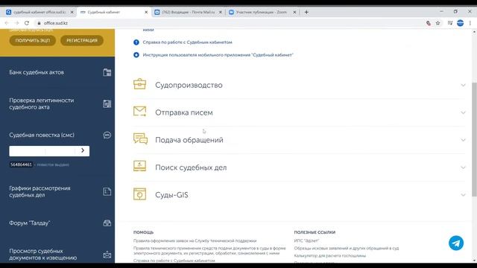Viewport: 477px width, 268px height.
Task: Open footer link Правила технического применения средств подачи документов
Action: pos(209,250)
